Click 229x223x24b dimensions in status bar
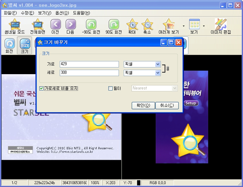243x187 pixels. click(44, 183)
